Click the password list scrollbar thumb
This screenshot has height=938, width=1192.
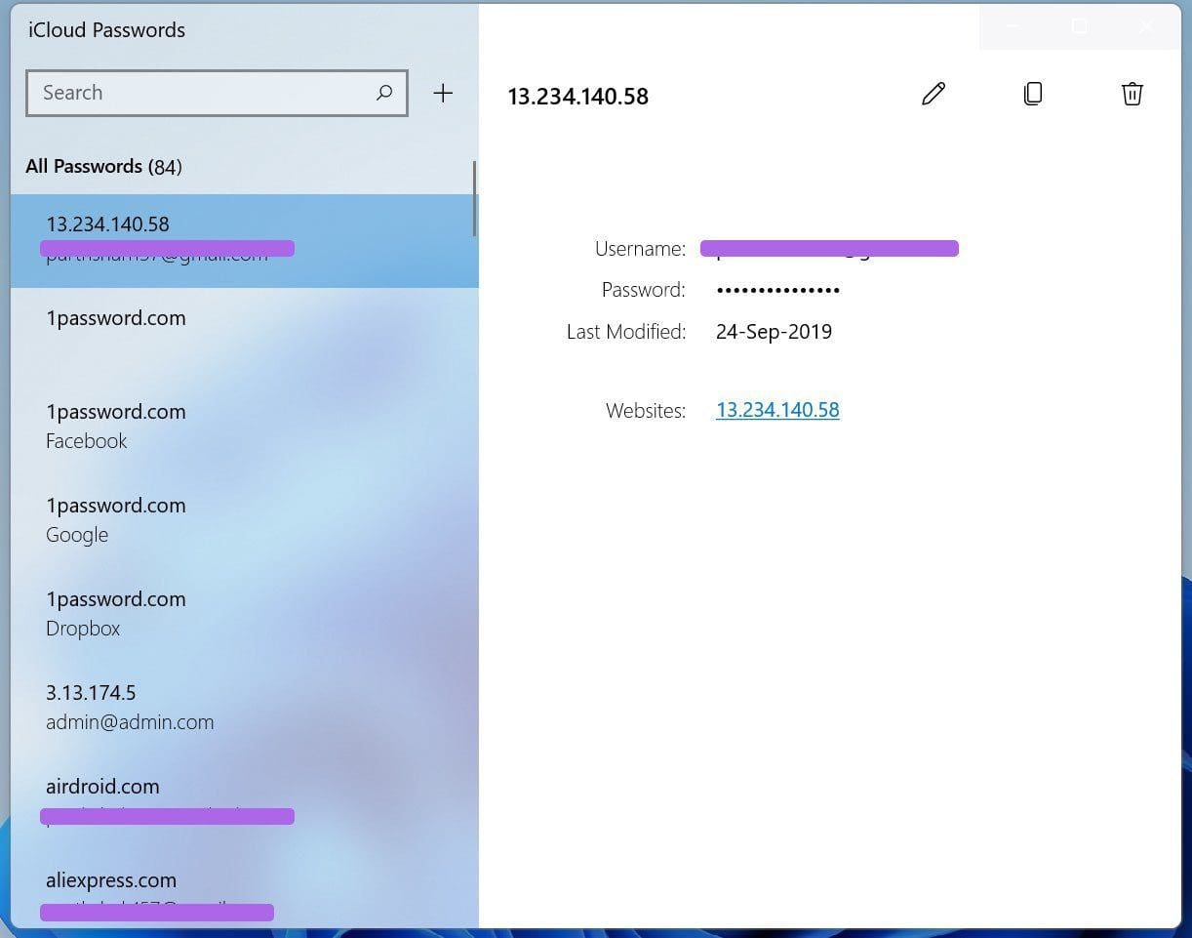[x=475, y=198]
